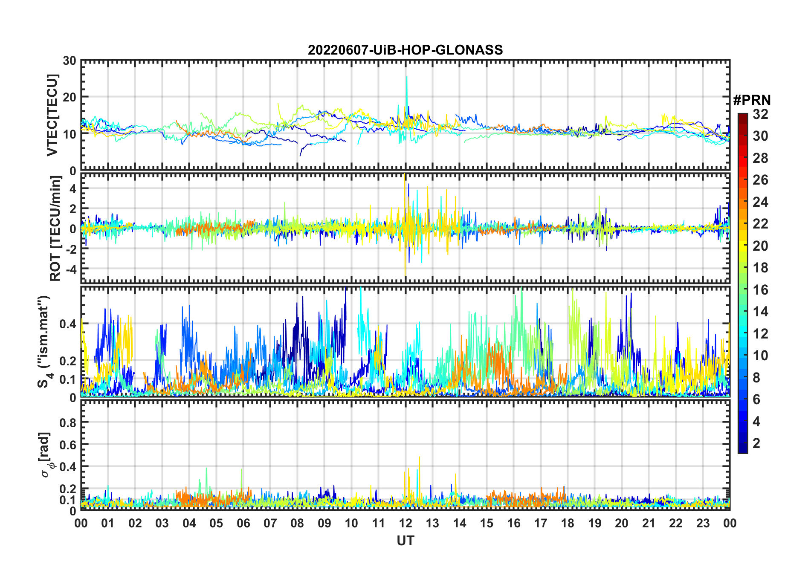
Task: Click the ROT [TECU/min] axis label
Action: (x=55, y=228)
